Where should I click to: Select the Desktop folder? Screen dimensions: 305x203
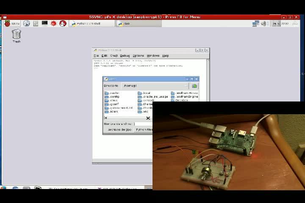tap(179, 100)
